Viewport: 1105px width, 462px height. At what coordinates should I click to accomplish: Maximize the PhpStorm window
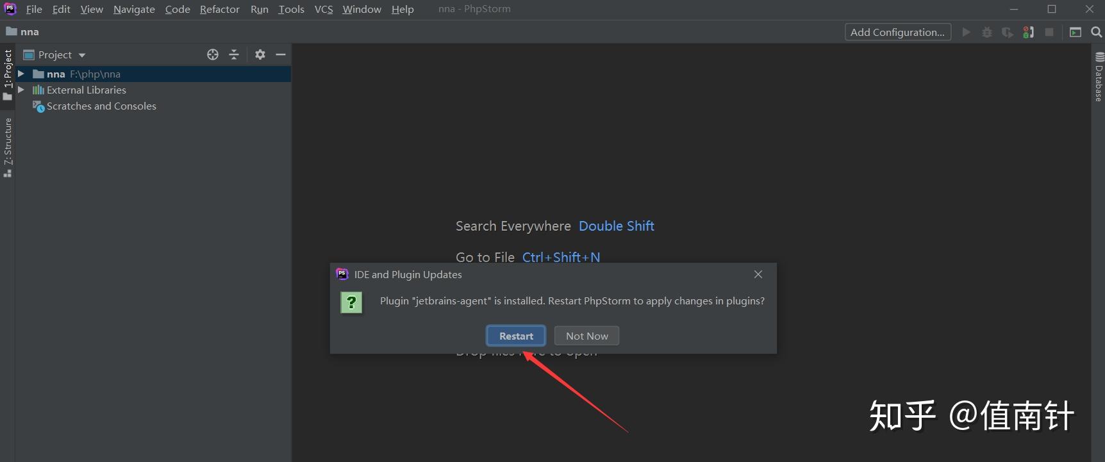1052,9
